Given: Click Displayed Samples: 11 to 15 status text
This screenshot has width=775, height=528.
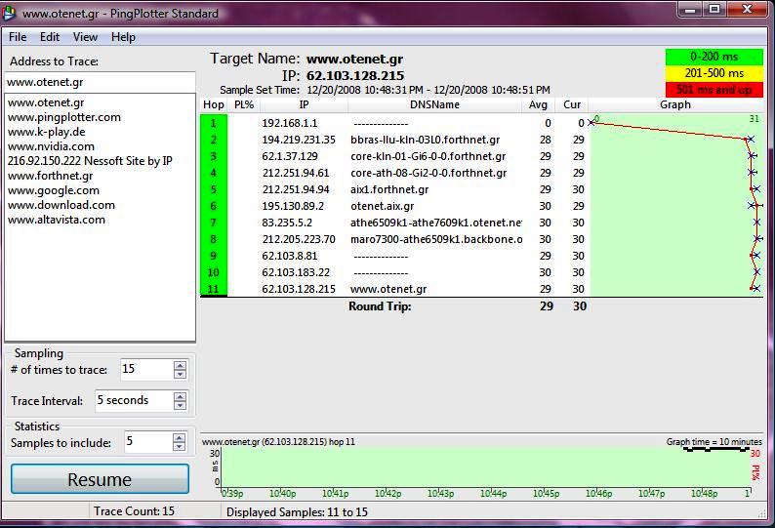Looking at the screenshot, I should click(x=297, y=512).
